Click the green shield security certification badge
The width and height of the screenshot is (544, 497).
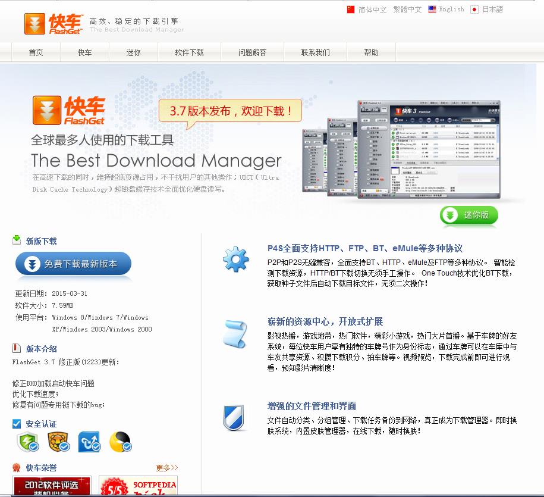tap(27, 442)
